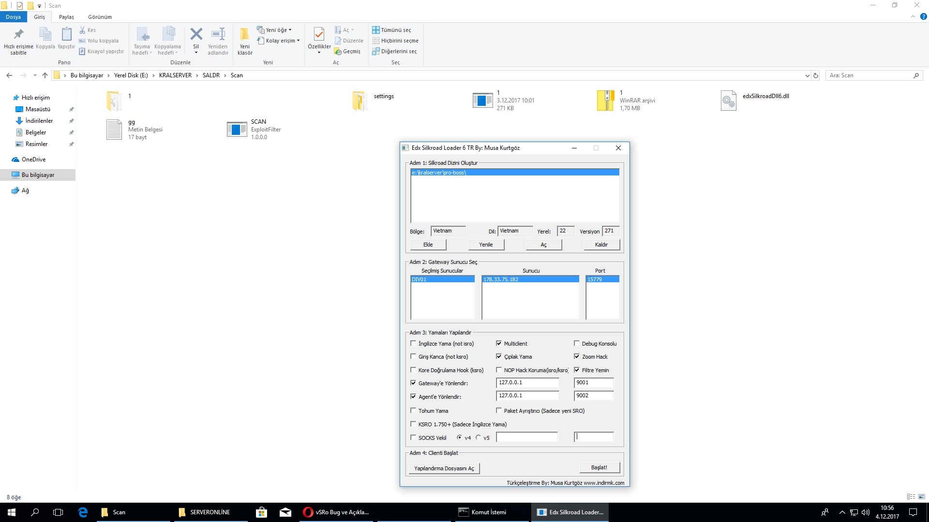Enable Debug Konsolu checkbox
Image resolution: width=929 pixels, height=522 pixels.
point(577,344)
